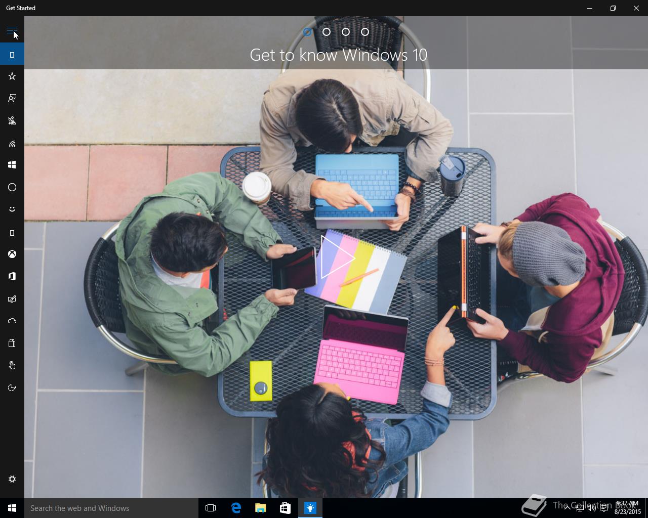Click the Search the web and Windows box
648x518 pixels.
(x=110, y=508)
